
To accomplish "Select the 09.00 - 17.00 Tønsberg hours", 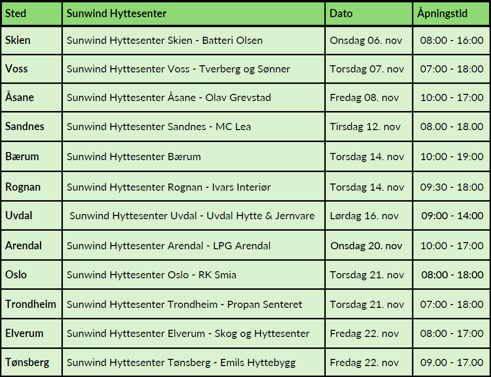I will tap(451, 362).
